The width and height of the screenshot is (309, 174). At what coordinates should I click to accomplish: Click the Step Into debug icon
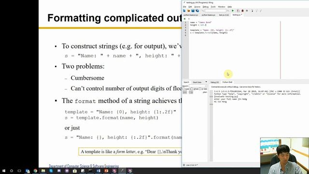[x=252, y=11]
